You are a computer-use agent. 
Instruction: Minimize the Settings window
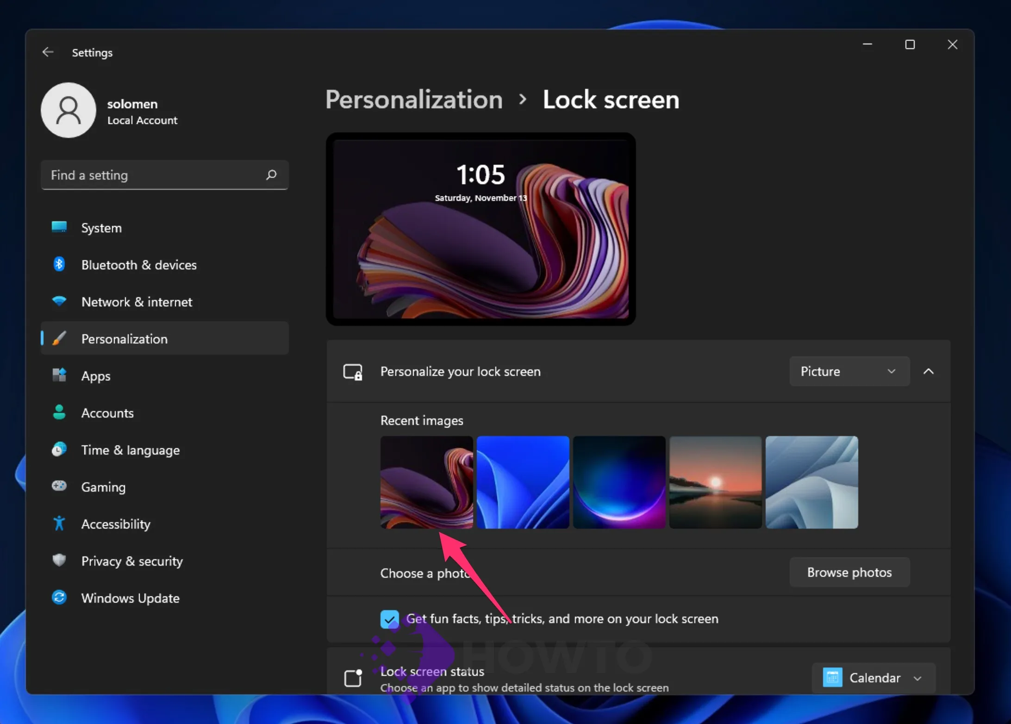tap(867, 44)
